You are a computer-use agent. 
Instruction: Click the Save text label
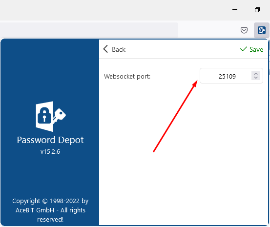[x=256, y=49]
